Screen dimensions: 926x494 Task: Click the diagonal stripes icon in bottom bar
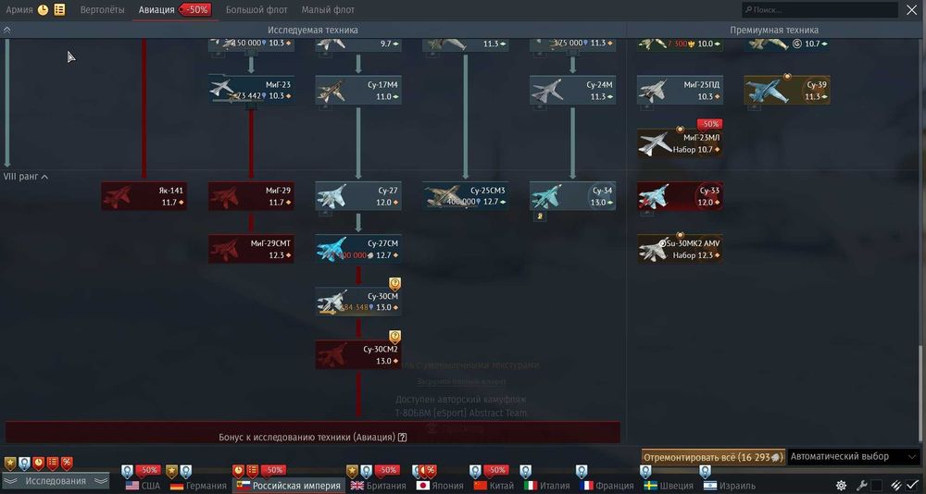[x=896, y=486]
